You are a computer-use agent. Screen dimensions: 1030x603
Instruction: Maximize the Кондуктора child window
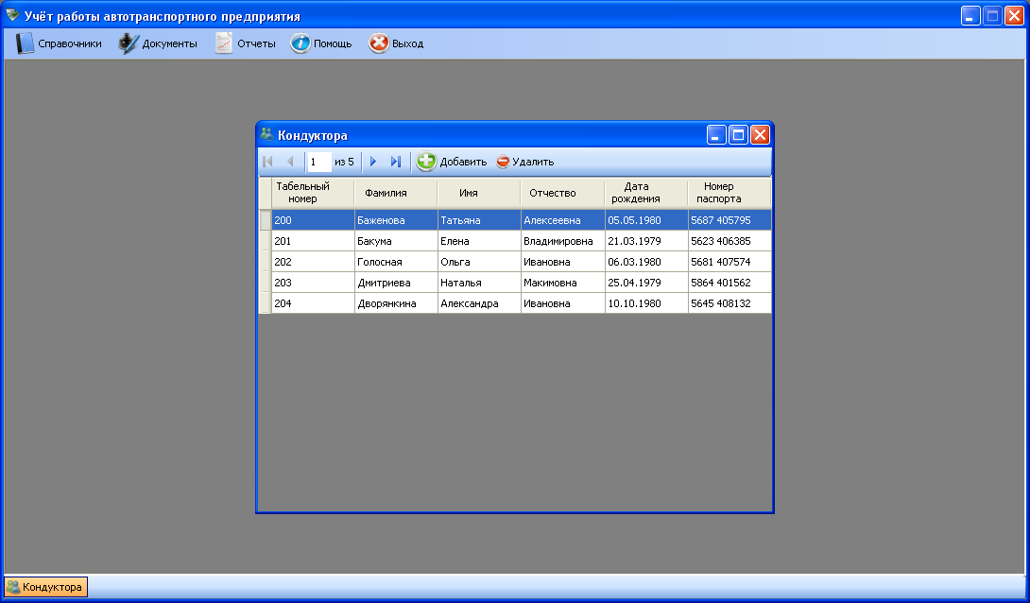[739, 135]
